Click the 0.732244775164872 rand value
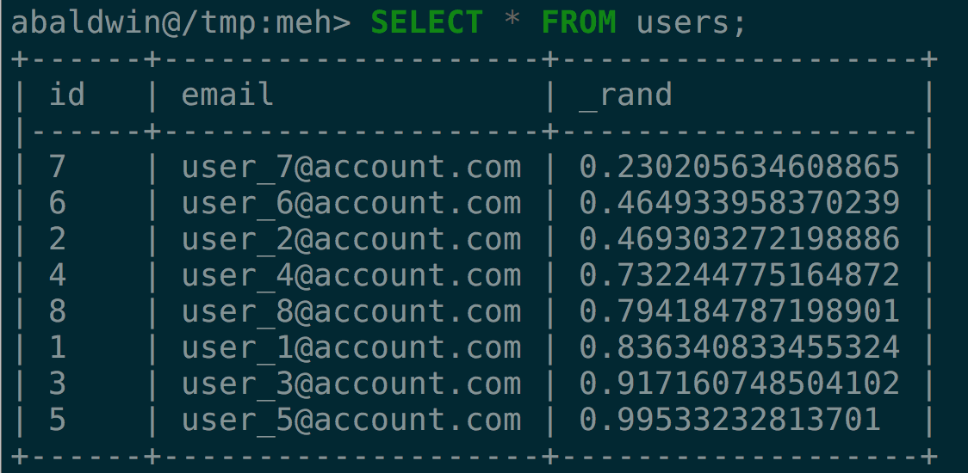 tap(739, 276)
